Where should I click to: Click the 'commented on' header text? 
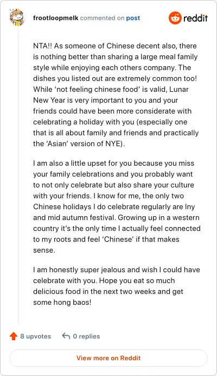pyautogui.click(x=103, y=18)
